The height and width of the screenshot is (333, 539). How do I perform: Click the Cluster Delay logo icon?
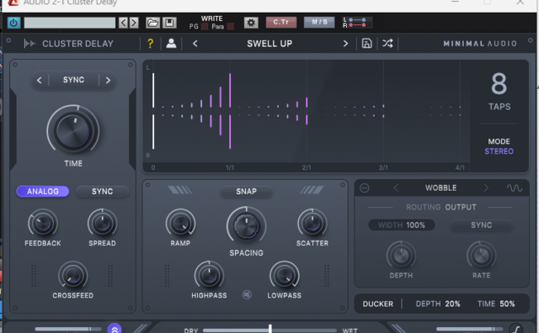[29, 44]
